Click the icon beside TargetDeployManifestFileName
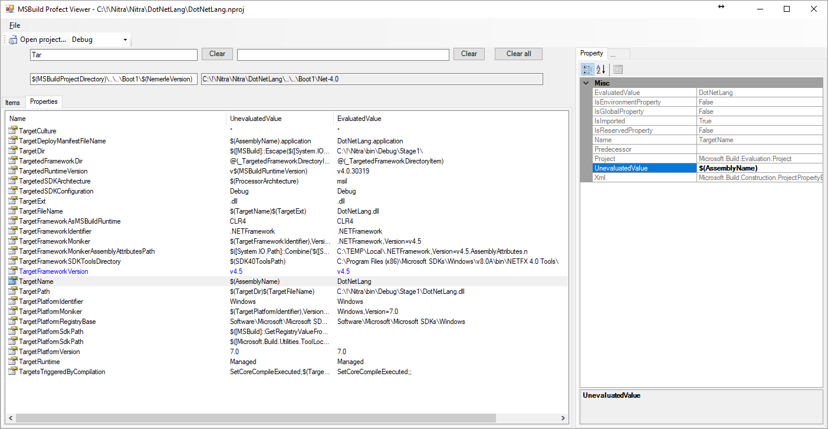 pos(13,141)
